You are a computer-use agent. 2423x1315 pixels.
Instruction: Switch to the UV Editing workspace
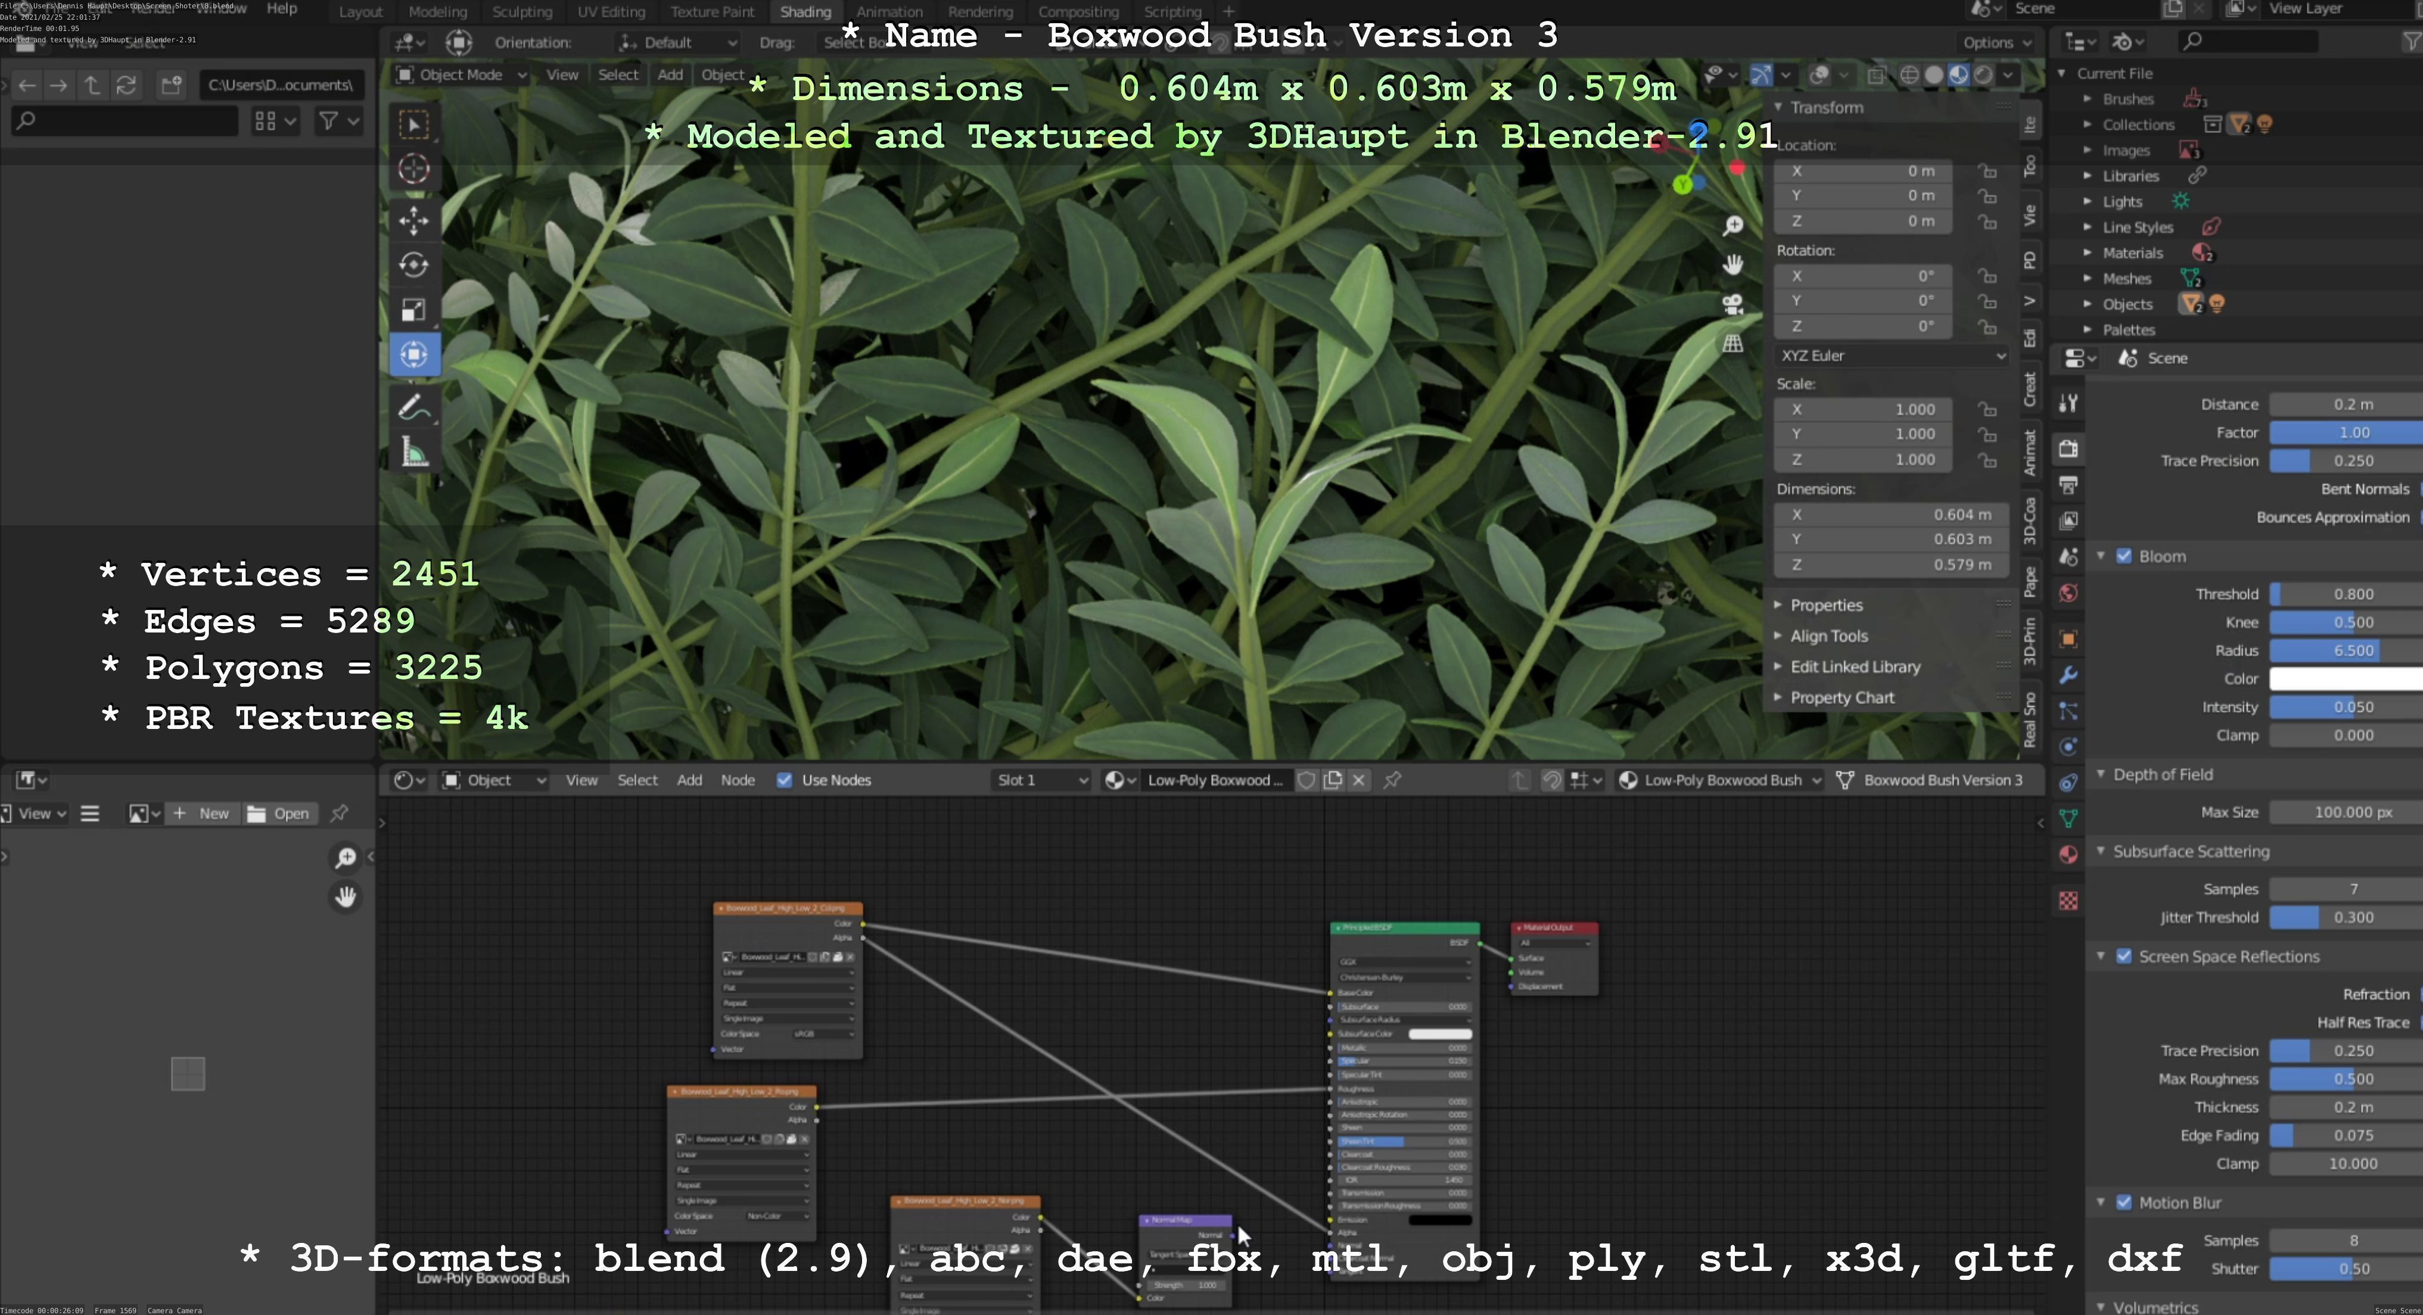pos(611,11)
